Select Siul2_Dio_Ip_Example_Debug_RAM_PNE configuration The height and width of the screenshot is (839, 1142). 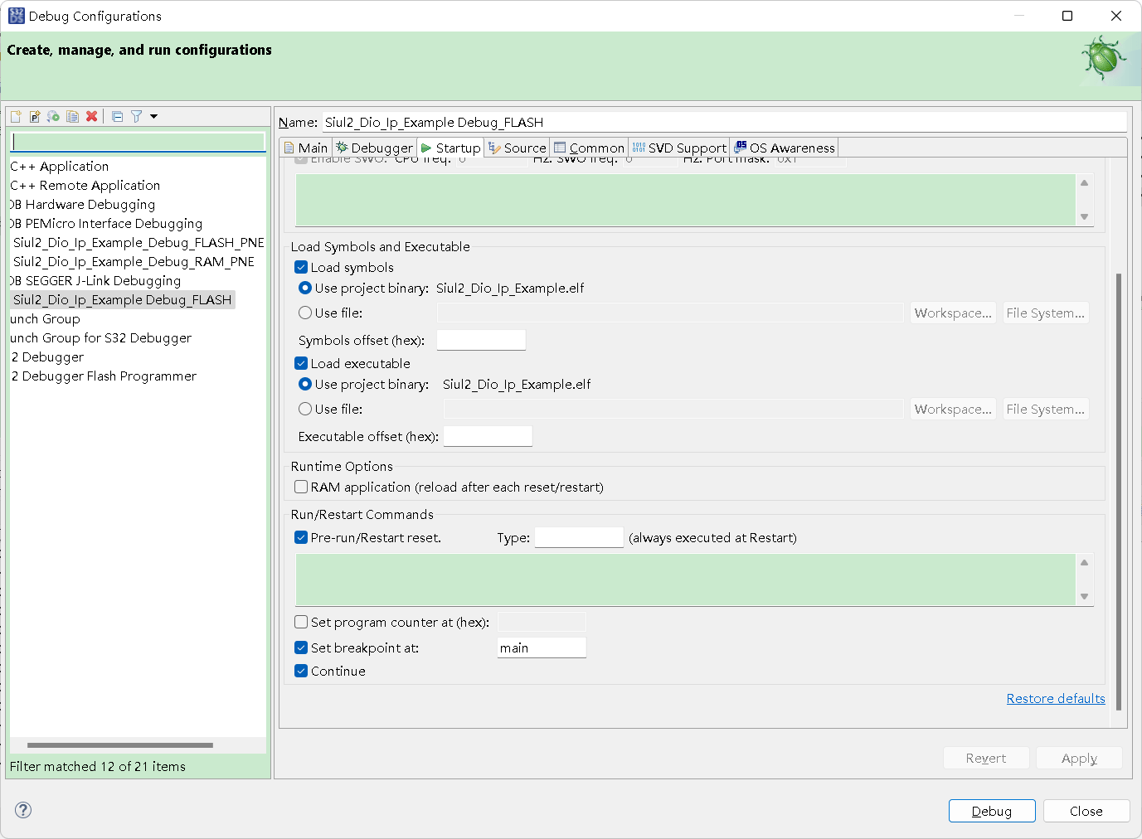133,261
